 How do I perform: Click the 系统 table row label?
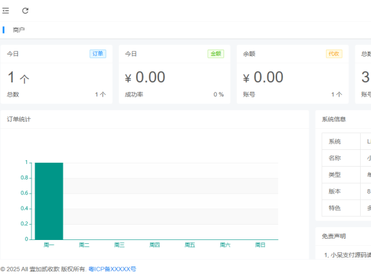tap(334, 142)
